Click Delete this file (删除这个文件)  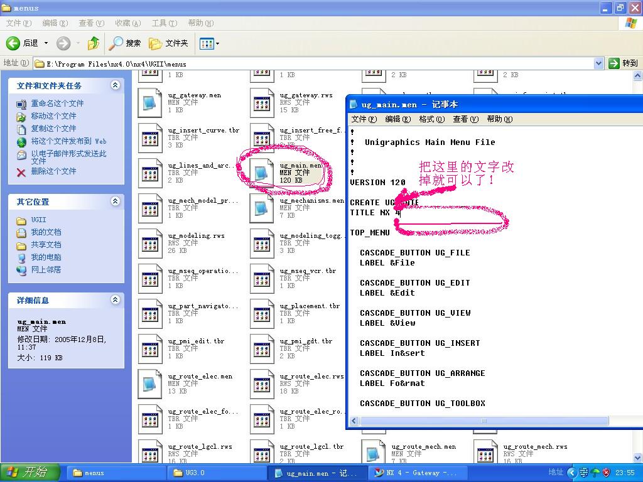(x=53, y=171)
